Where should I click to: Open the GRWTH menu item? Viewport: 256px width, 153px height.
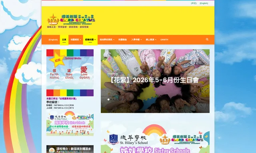(x=164, y=39)
